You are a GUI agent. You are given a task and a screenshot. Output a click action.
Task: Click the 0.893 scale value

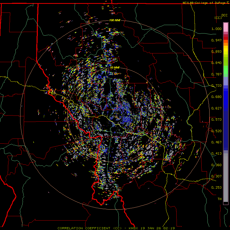click(216, 51)
